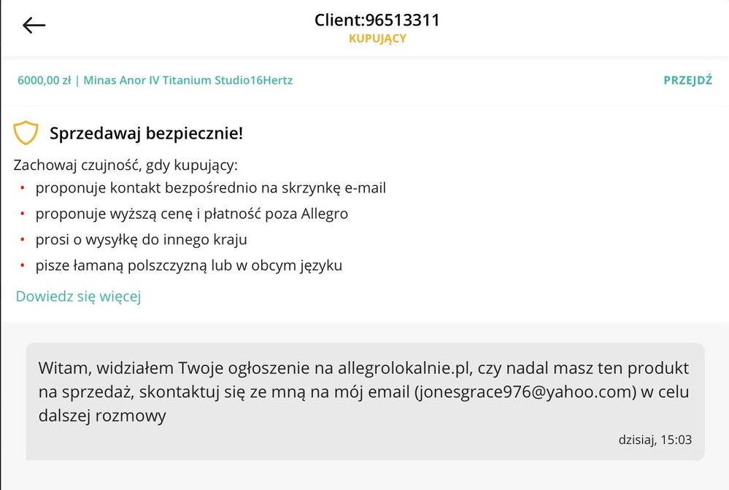Click the Zachowaj czujność intro line

[x=126, y=166]
